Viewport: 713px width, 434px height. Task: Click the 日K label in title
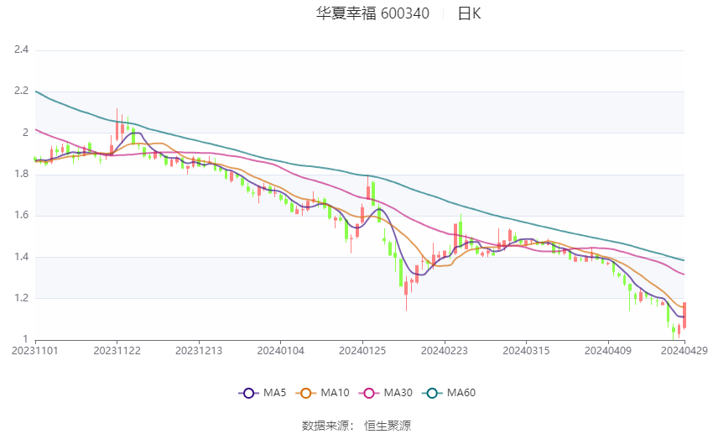tap(469, 13)
